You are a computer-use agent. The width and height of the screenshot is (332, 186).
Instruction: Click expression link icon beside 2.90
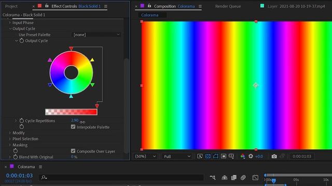(x=82, y=122)
